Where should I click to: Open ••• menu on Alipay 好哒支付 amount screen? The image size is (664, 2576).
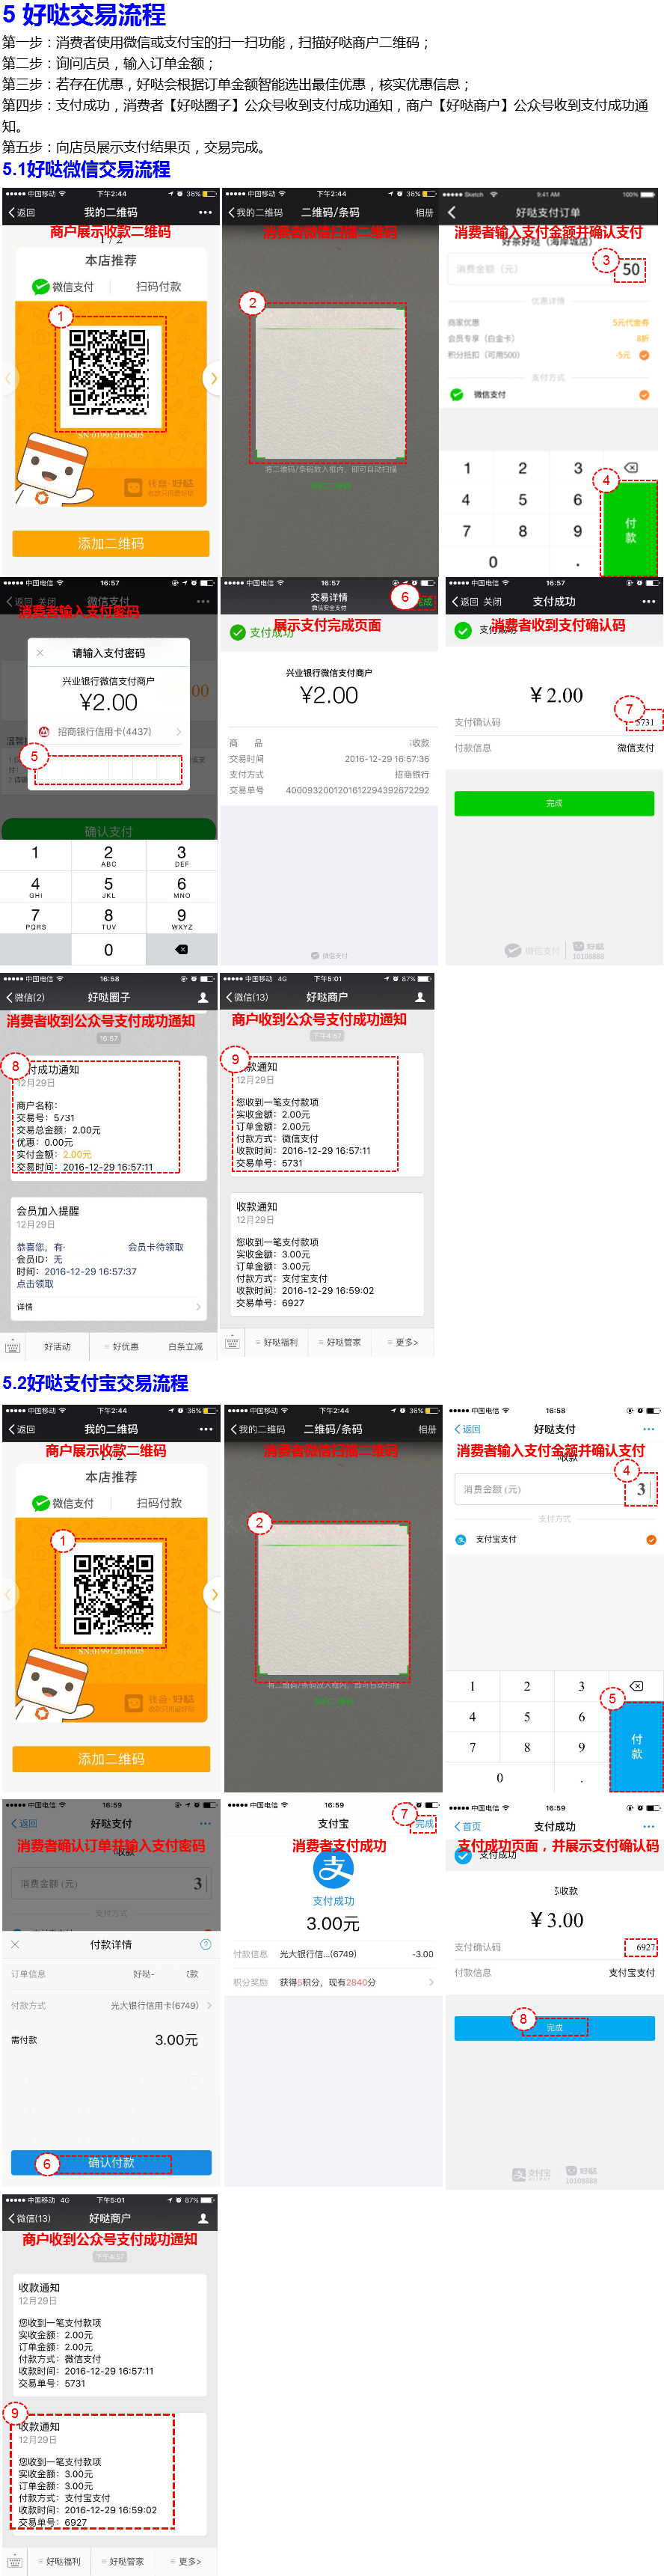[x=649, y=1429]
